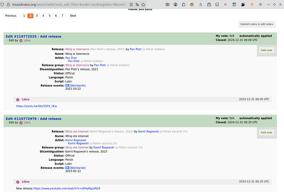
Task: Open reader view icon in address bar
Action: coord(131,5)
